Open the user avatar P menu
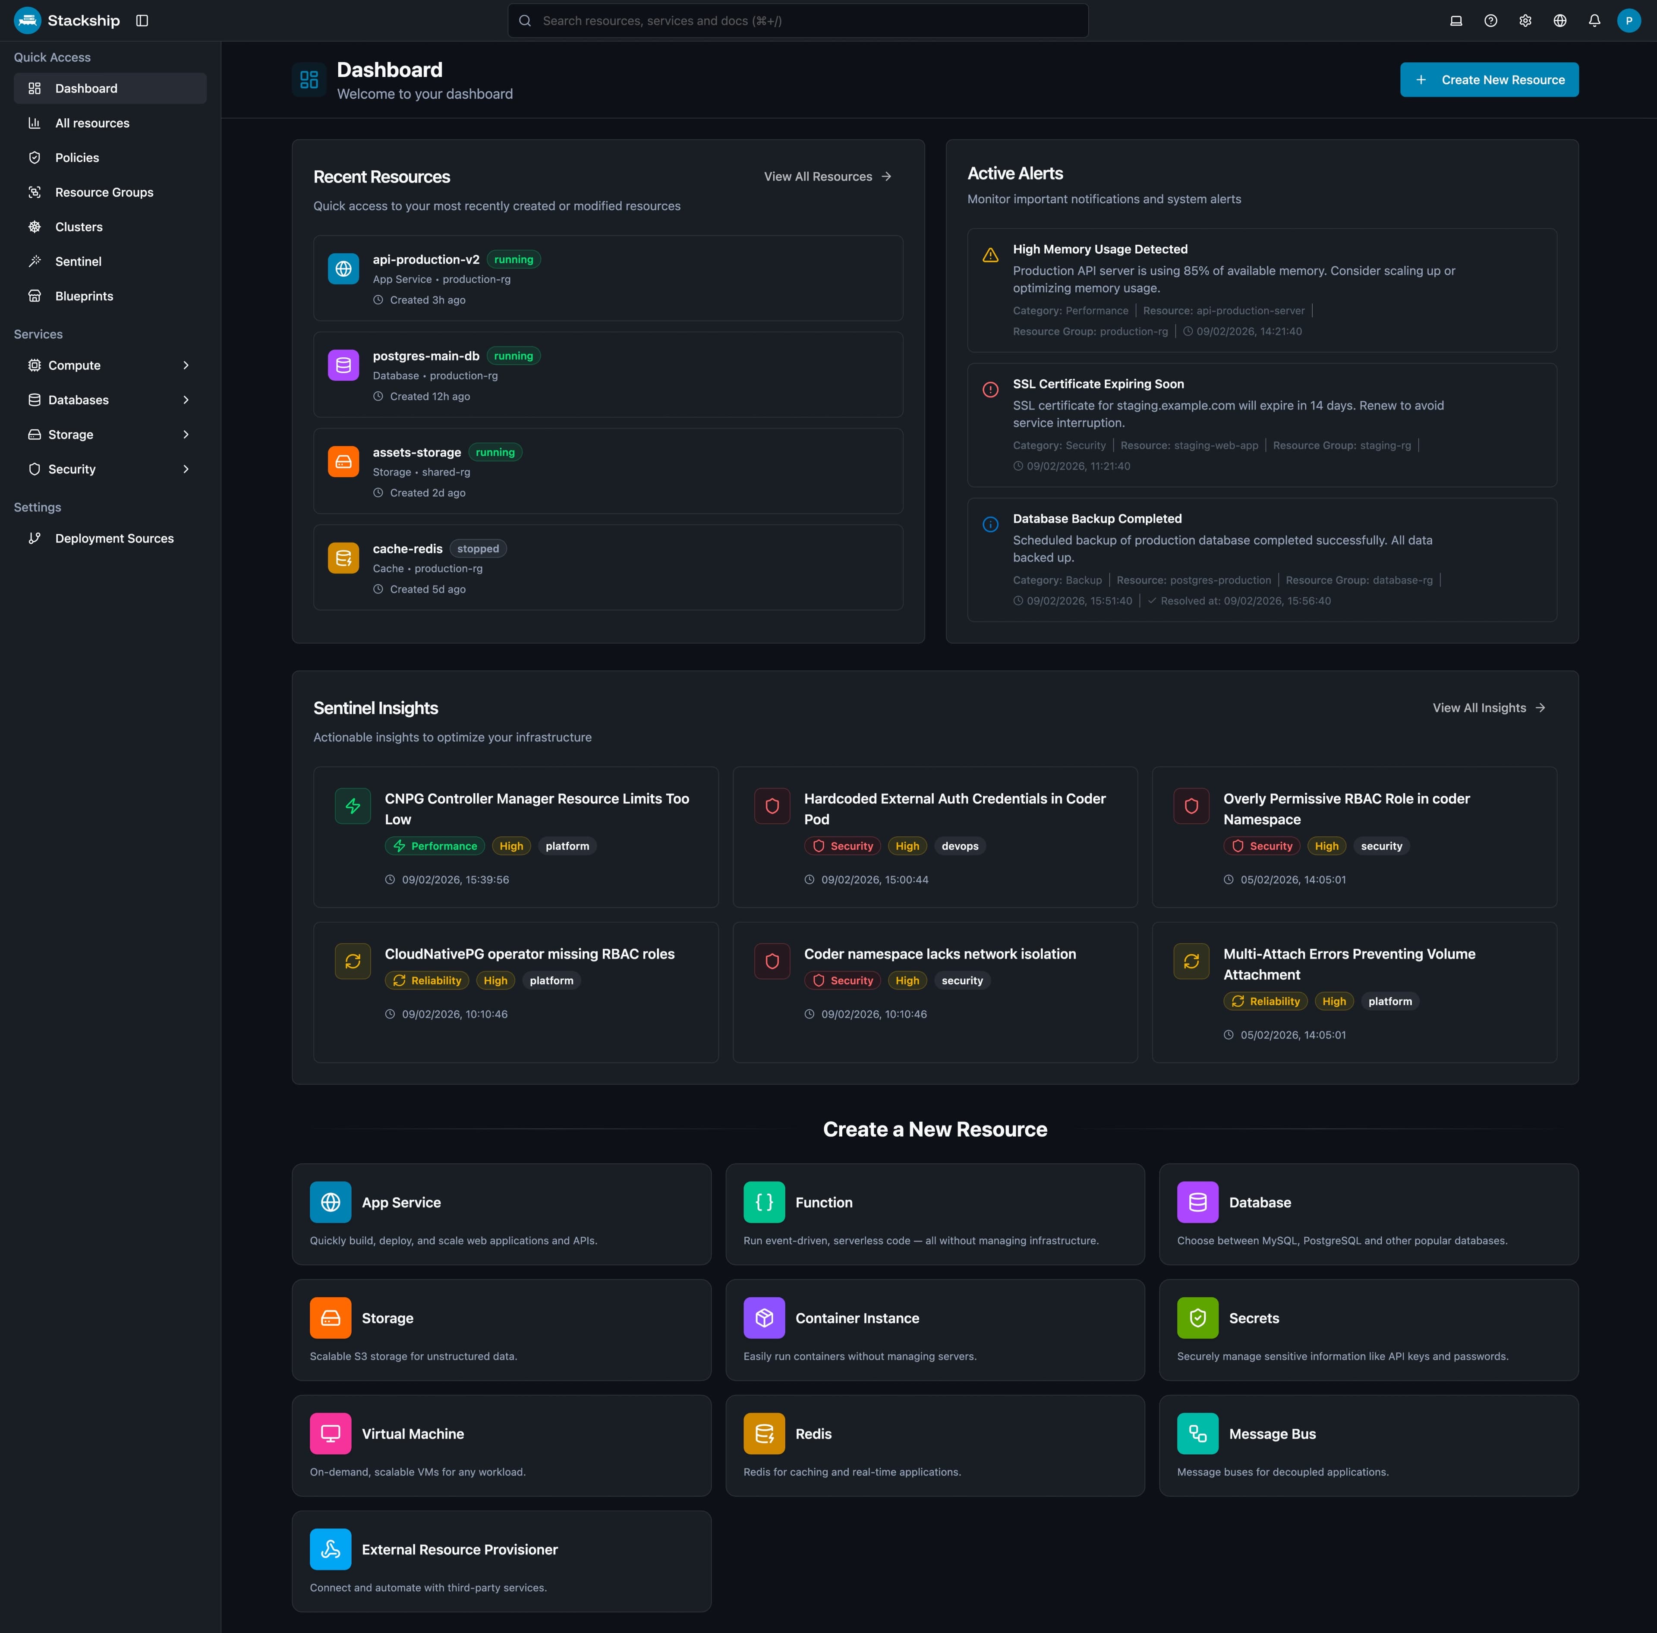The image size is (1657, 1633). pyautogui.click(x=1628, y=21)
